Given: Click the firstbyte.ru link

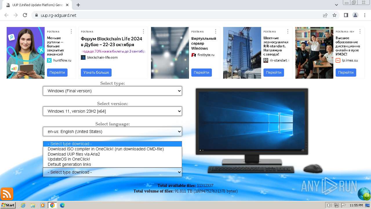Looking at the screenshot, I should coord(206,55).
